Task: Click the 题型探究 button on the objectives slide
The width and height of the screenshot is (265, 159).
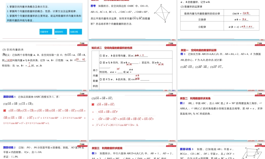Action: (x=61, y=32)
